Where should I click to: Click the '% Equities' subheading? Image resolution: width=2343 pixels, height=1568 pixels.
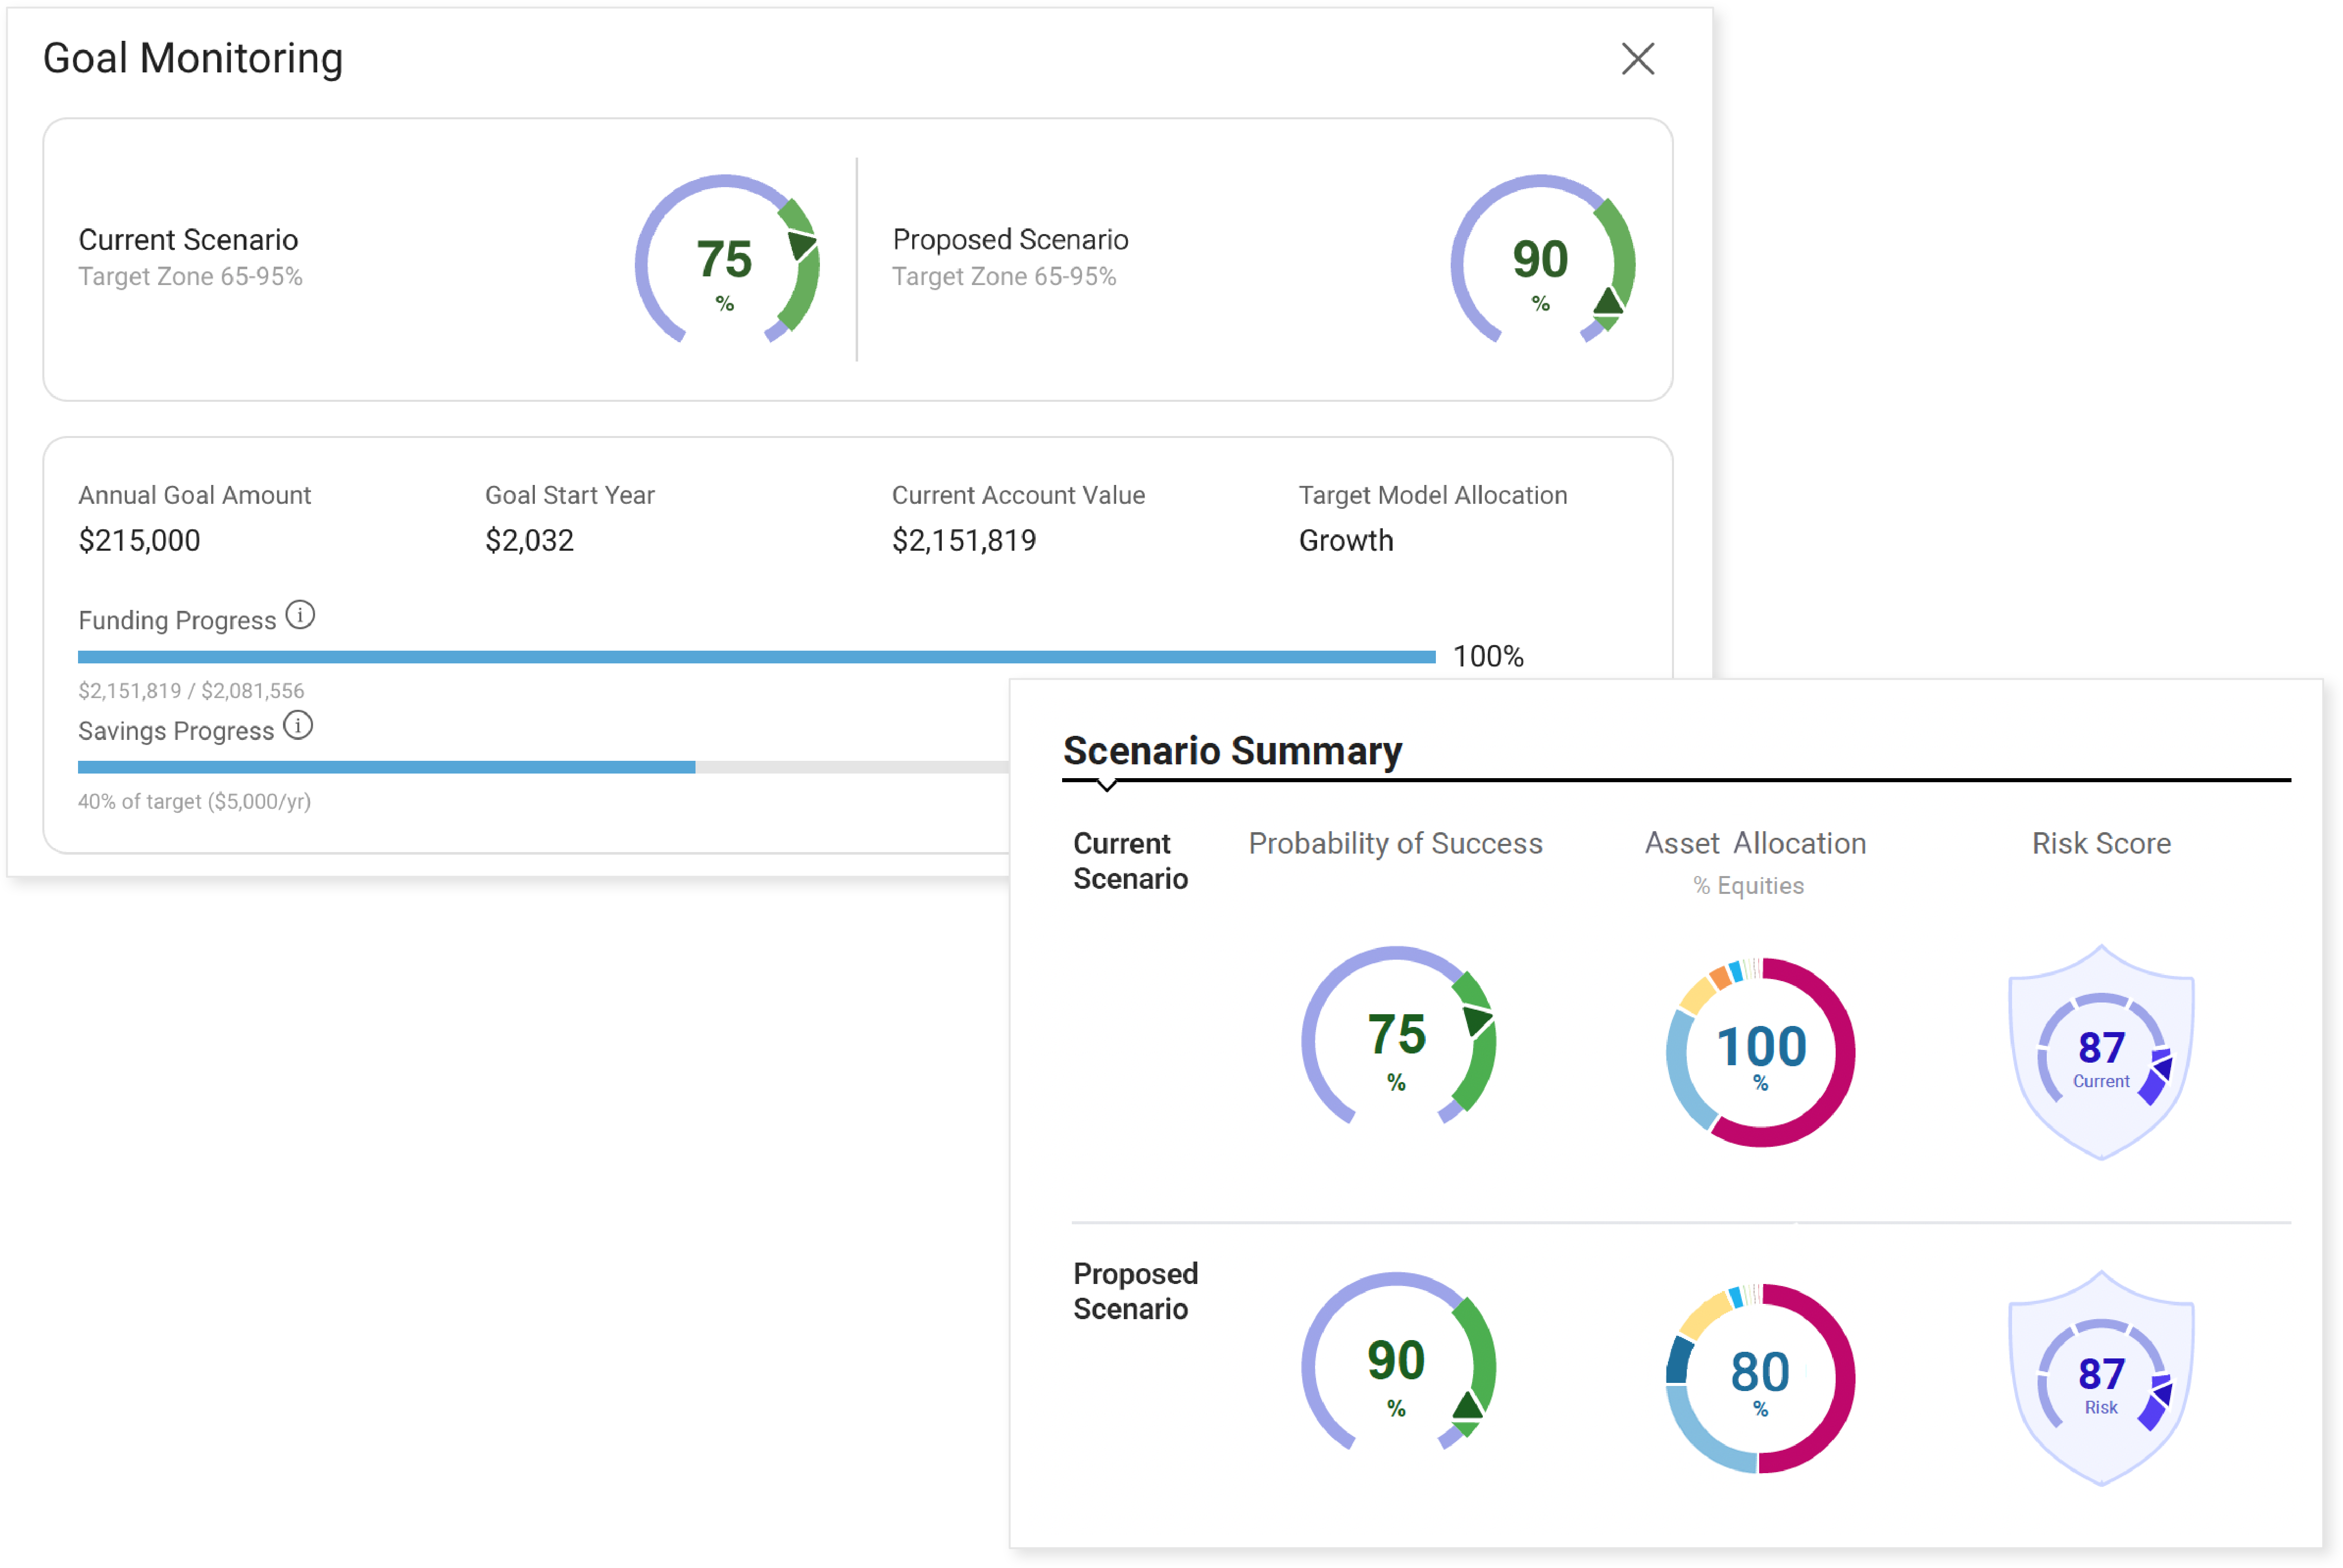pyautogui.click(x=1748, y=886)
